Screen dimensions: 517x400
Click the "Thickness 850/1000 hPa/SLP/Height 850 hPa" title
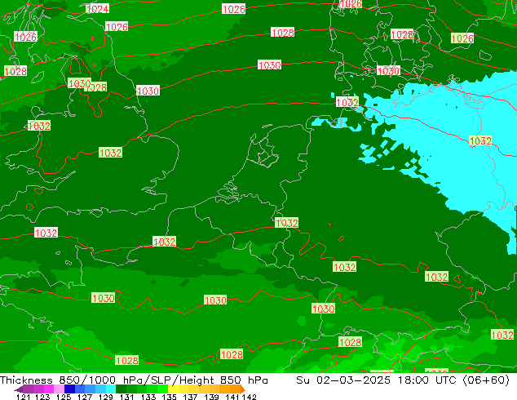pyautogui.click(x=134, y=380)
